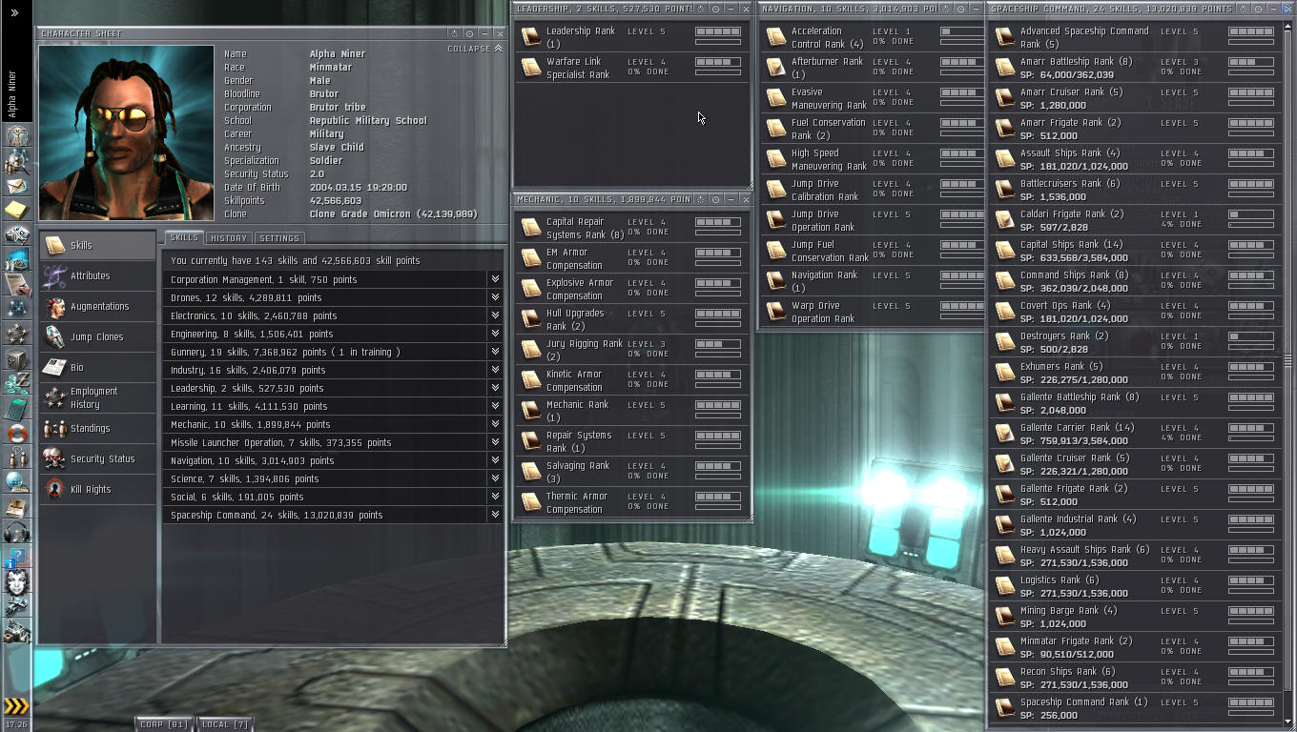Image resolution: width=1297 pixels, height=732 pixels.
Task: Click the Exhumers skill book icon
Action: coord(1004,372)
